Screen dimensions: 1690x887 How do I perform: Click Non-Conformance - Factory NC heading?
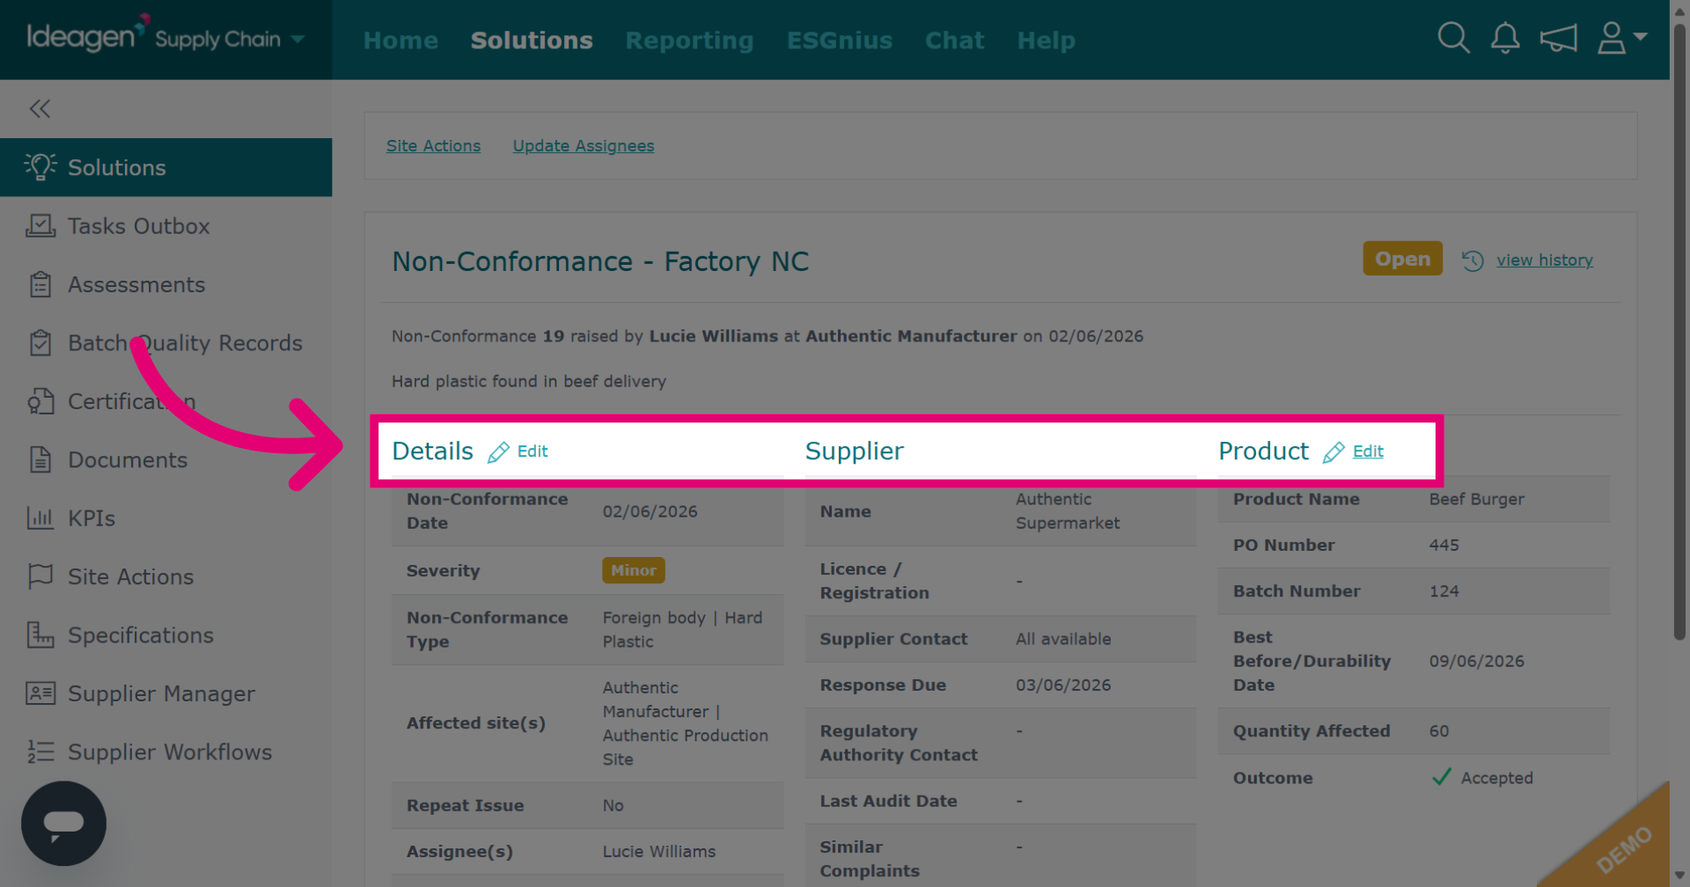click(x=600, y=261)
